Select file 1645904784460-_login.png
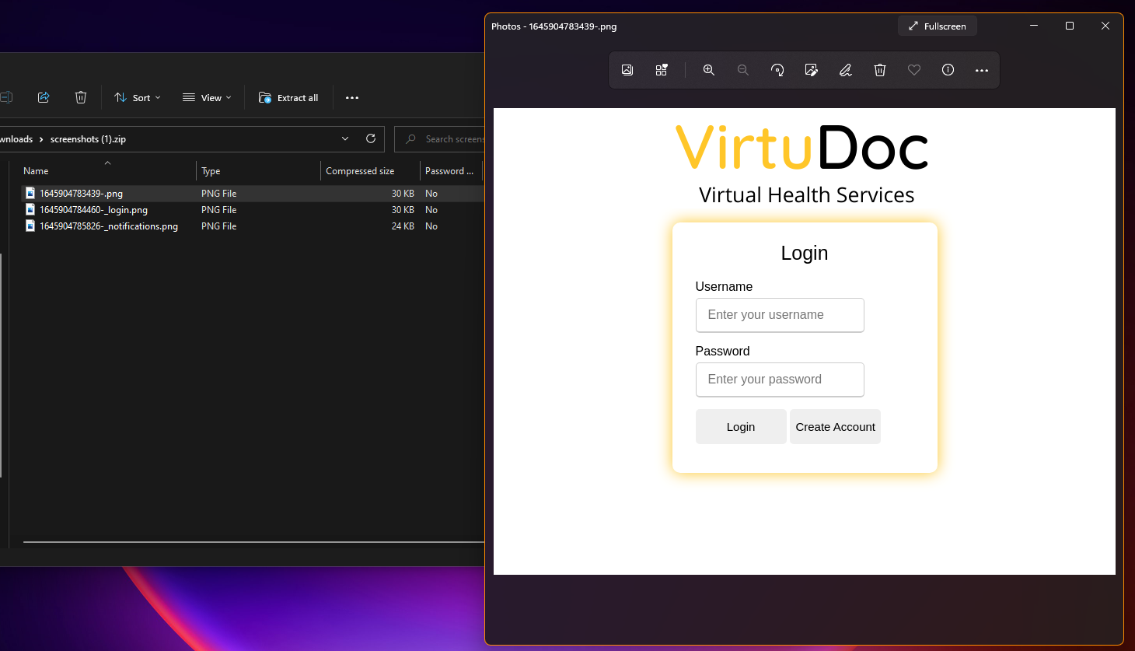 (x=253, y=210)
